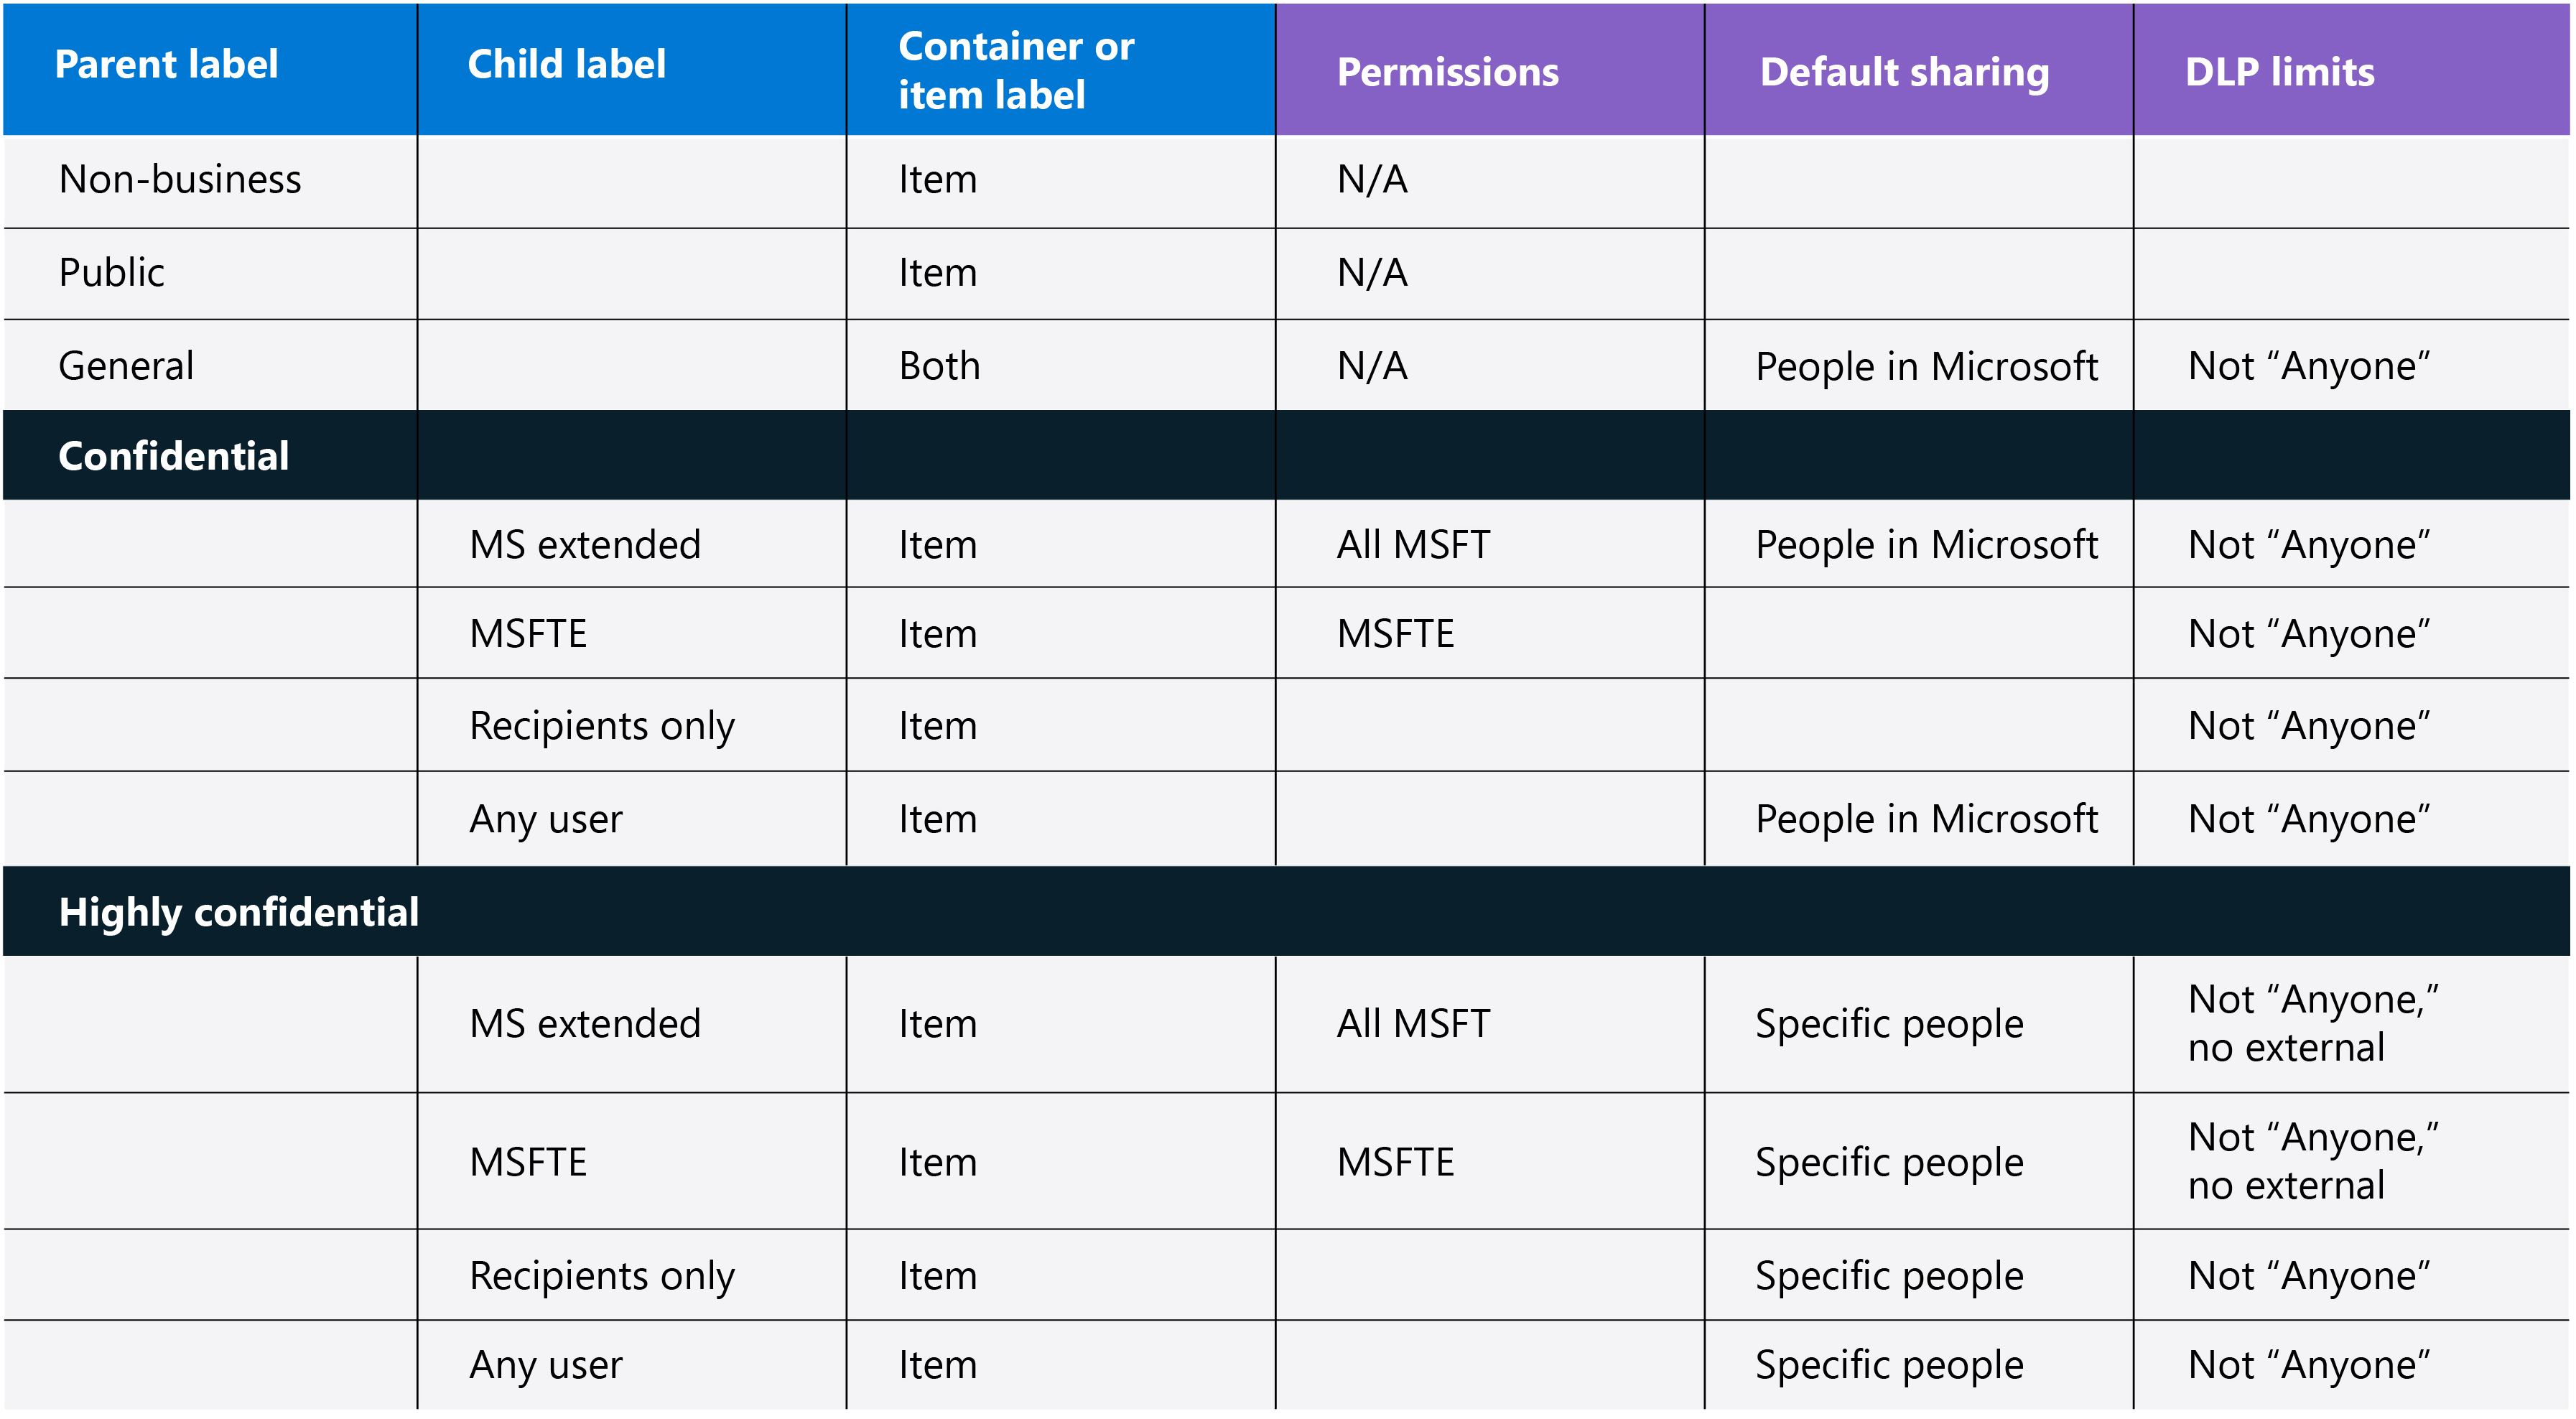
Task: Click the Non-business parent label cell
Action: pyautogui.click(x=180, y=180)
